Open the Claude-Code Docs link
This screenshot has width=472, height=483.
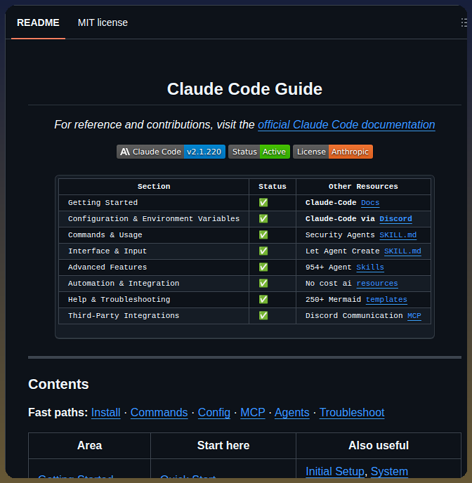pyautogui.click(x=370, y=203)
